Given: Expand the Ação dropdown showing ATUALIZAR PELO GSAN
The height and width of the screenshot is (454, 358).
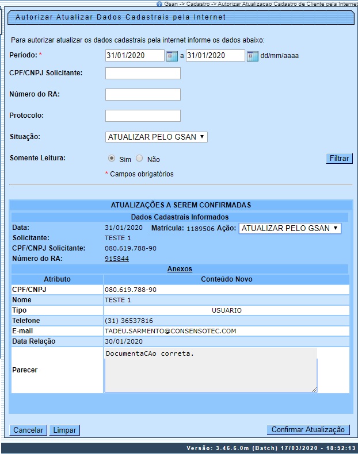Looking at the screenshot, I should 290,228.
